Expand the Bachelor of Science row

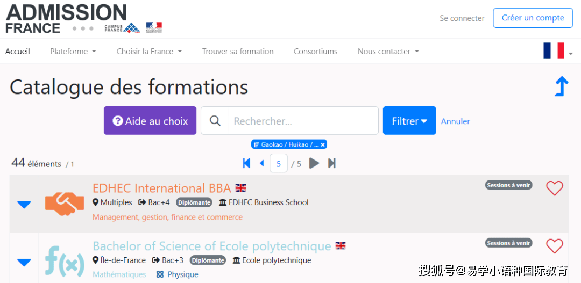(24, 262)
